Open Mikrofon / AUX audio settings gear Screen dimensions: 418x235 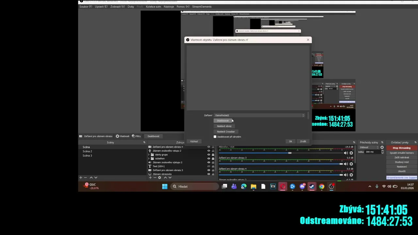tap(351, 153)
